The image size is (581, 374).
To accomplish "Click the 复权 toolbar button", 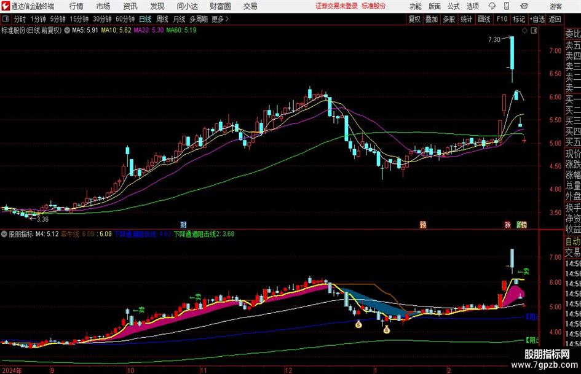I will click(414, 19).
